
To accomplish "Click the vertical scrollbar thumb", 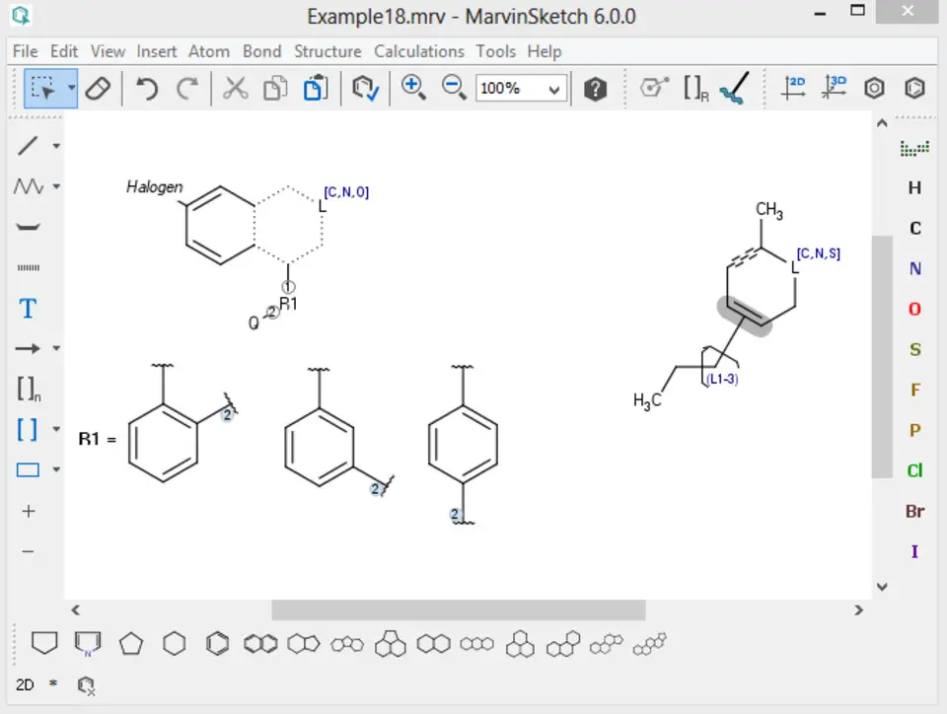I will [882, 356].
